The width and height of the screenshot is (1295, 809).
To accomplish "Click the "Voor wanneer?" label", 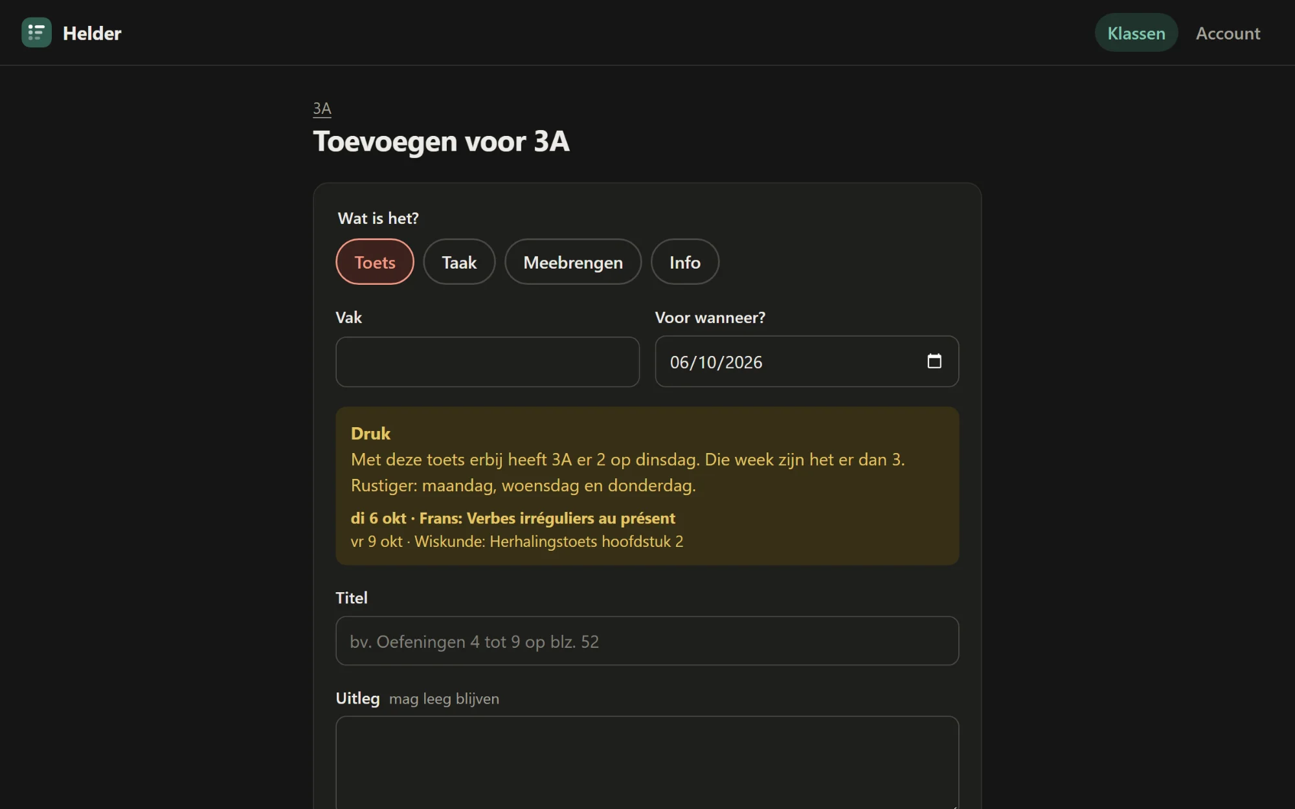I will (710, 318).
